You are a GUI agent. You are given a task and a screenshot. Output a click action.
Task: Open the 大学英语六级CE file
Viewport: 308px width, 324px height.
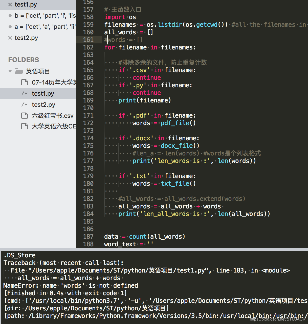tap(54, 126)
